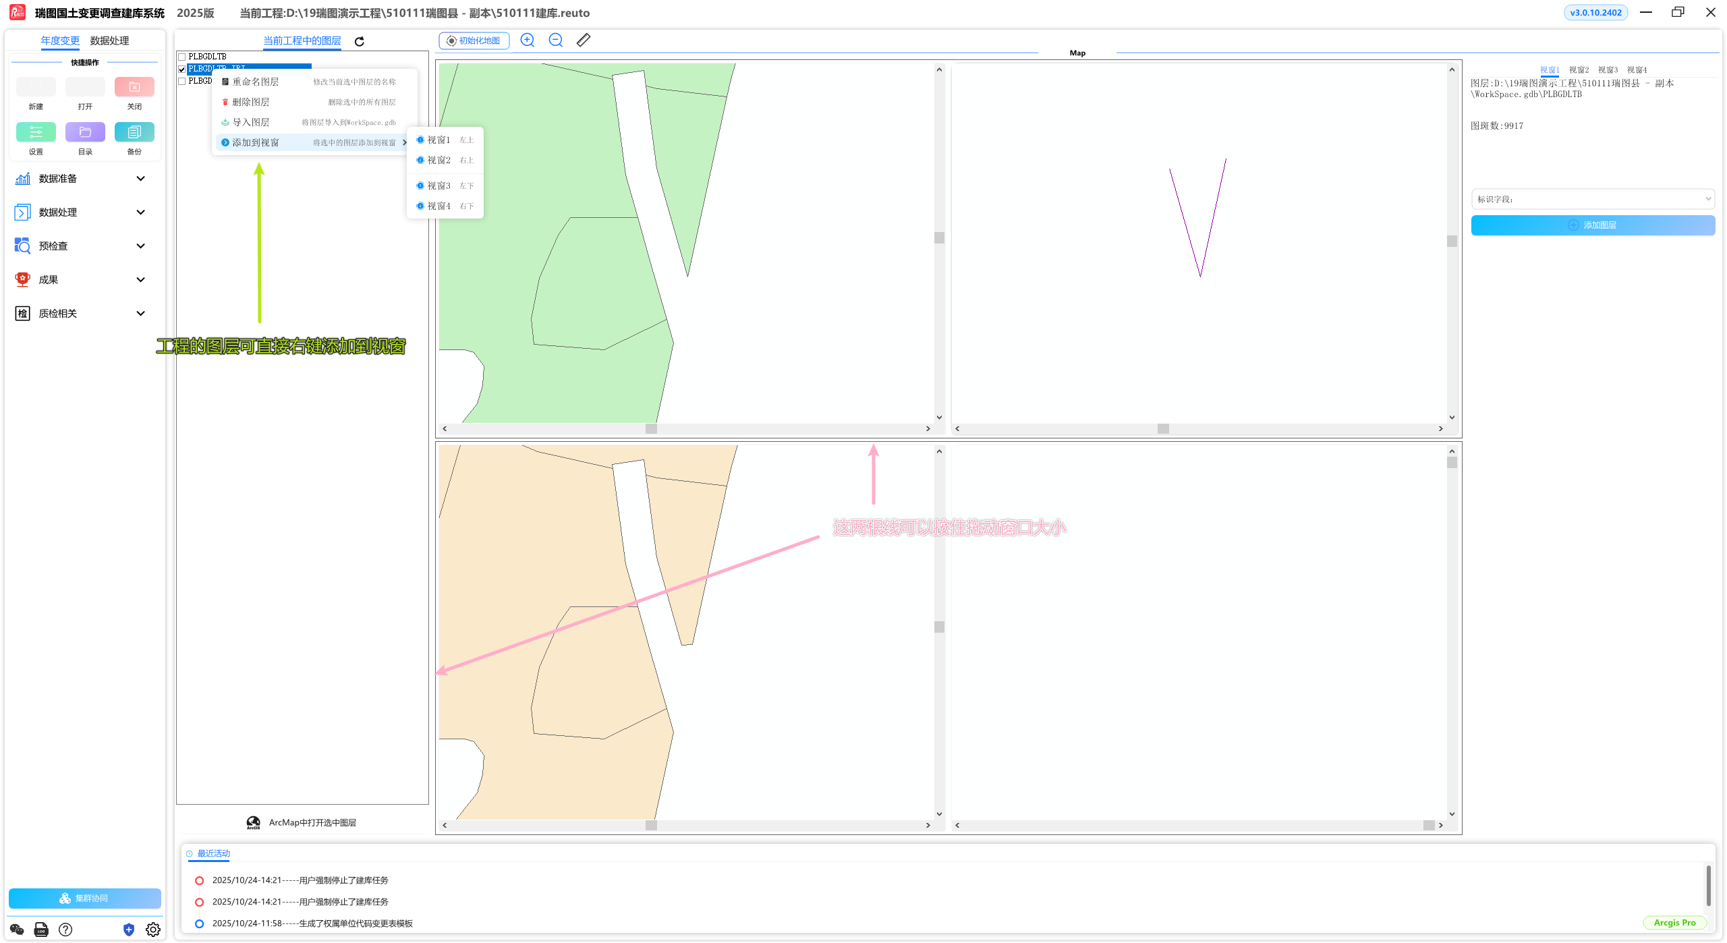Viewport: 1727px width, 943px height.
Task: Select the ruler measure tool
Action: coord(584,40)
